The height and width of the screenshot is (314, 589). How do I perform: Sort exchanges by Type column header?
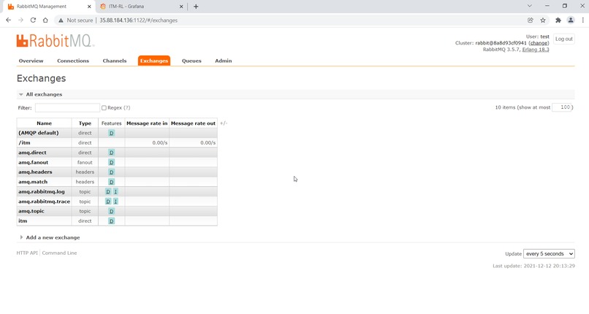(x=85, y=123)
